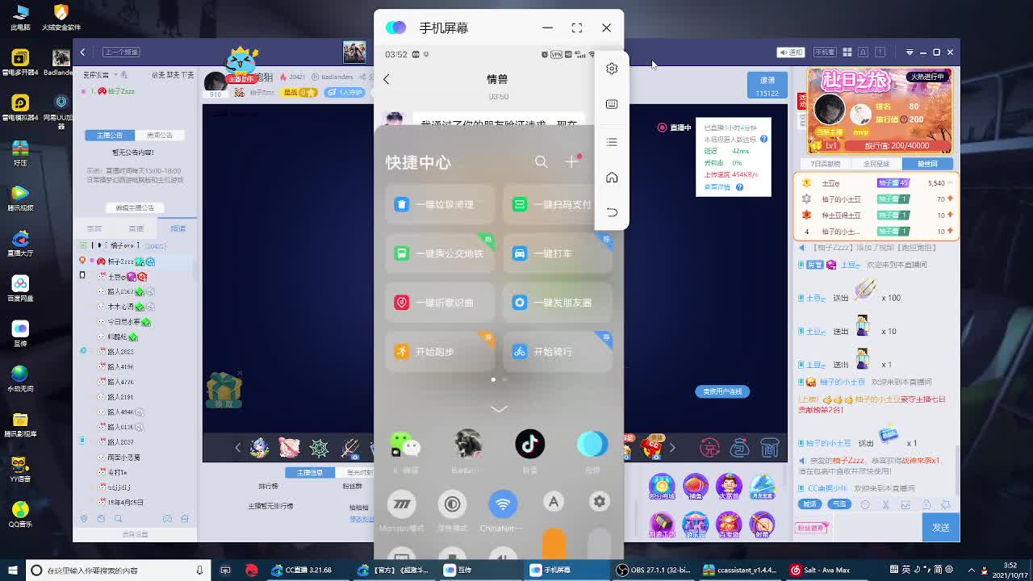Launch WeChat from the phone mirror
Screen dimensions: 1033x581
(405, 444)
